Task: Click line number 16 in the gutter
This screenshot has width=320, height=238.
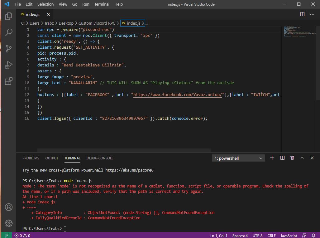Action: coord(27,118)
